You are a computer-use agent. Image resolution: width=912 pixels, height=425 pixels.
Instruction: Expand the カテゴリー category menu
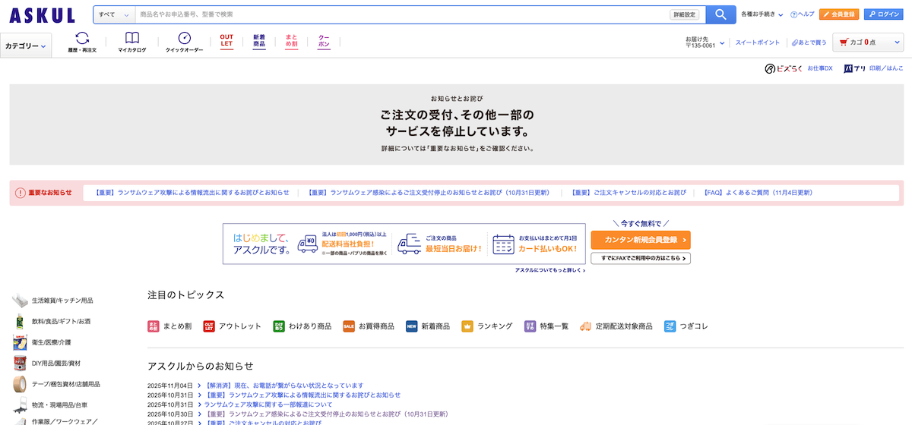click(x=26, y=46)
